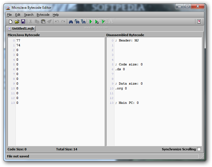The image size is (212, 167).
Task: Undo the last edit
Action: pyautogui.click(x=57, y=21)
